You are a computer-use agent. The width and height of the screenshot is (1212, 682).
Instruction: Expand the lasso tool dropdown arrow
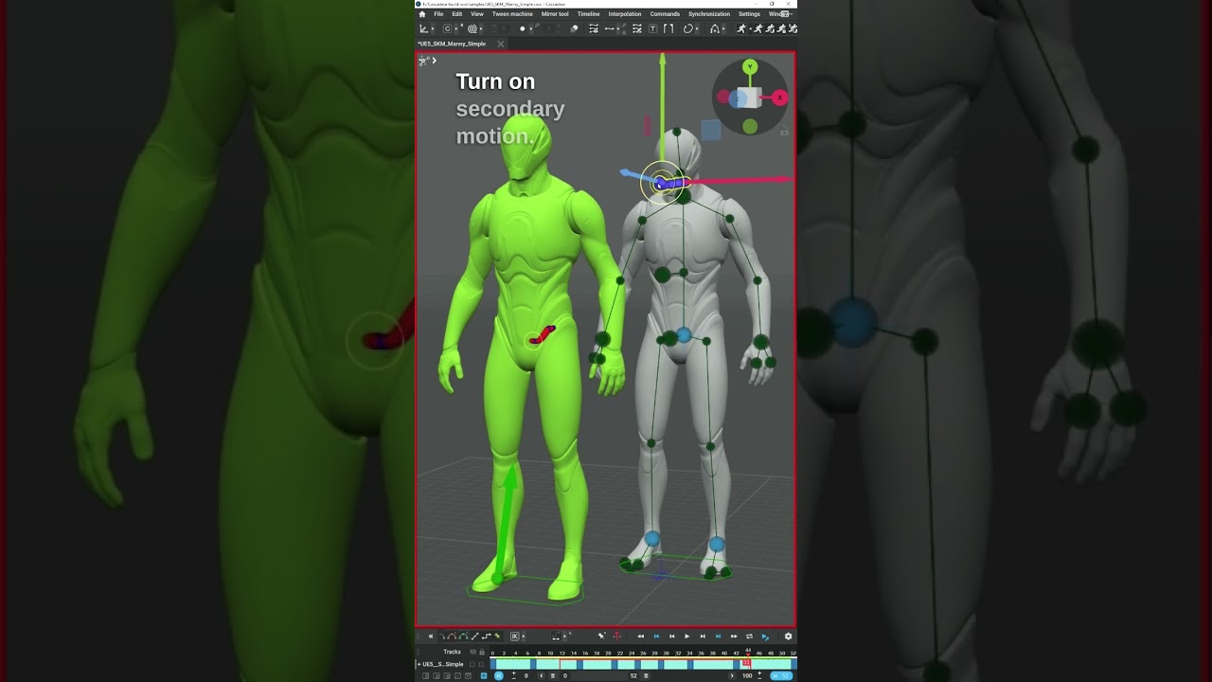[x=698, y=28]
